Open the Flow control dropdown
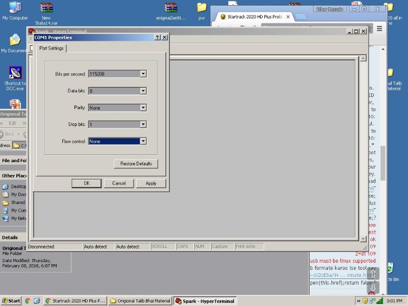The width and height of the screenshot is (408, 306). click(143, 141)
